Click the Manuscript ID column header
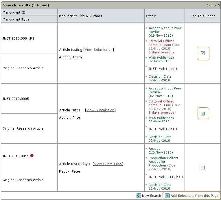This screenshot has width=221, height=200. [14, 12]
